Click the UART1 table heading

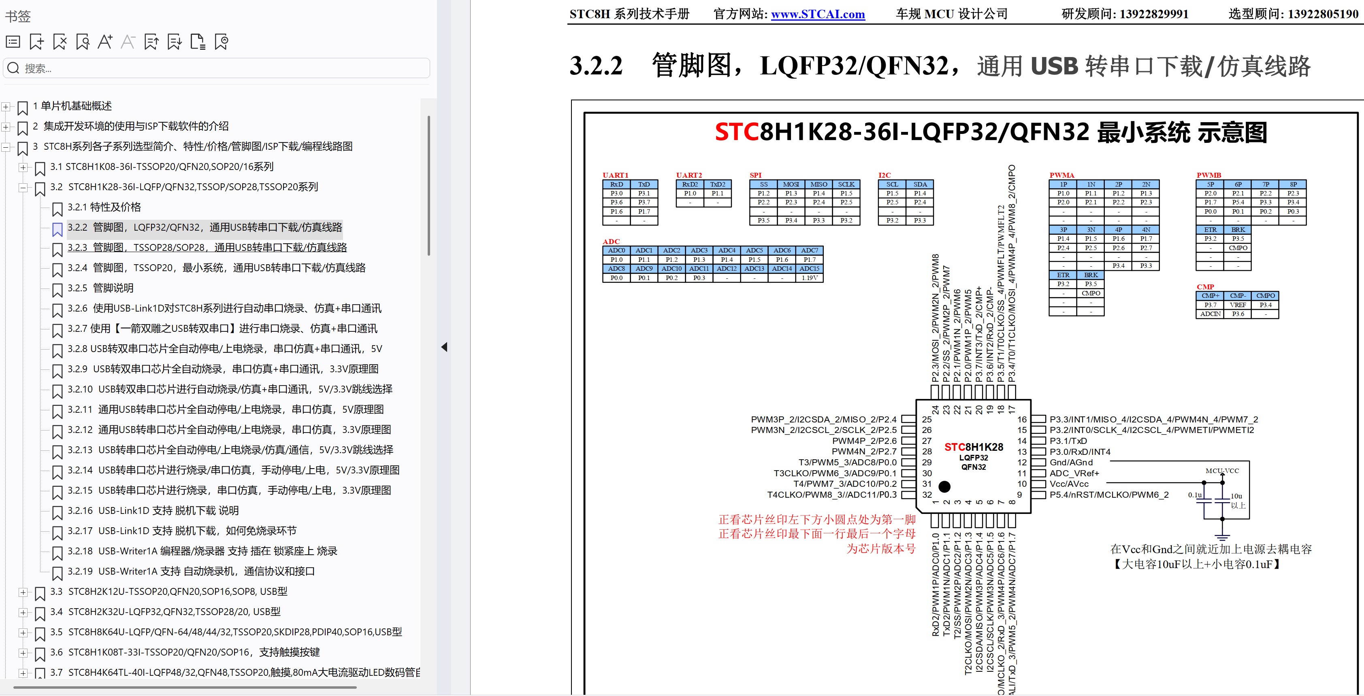point(615,175)
